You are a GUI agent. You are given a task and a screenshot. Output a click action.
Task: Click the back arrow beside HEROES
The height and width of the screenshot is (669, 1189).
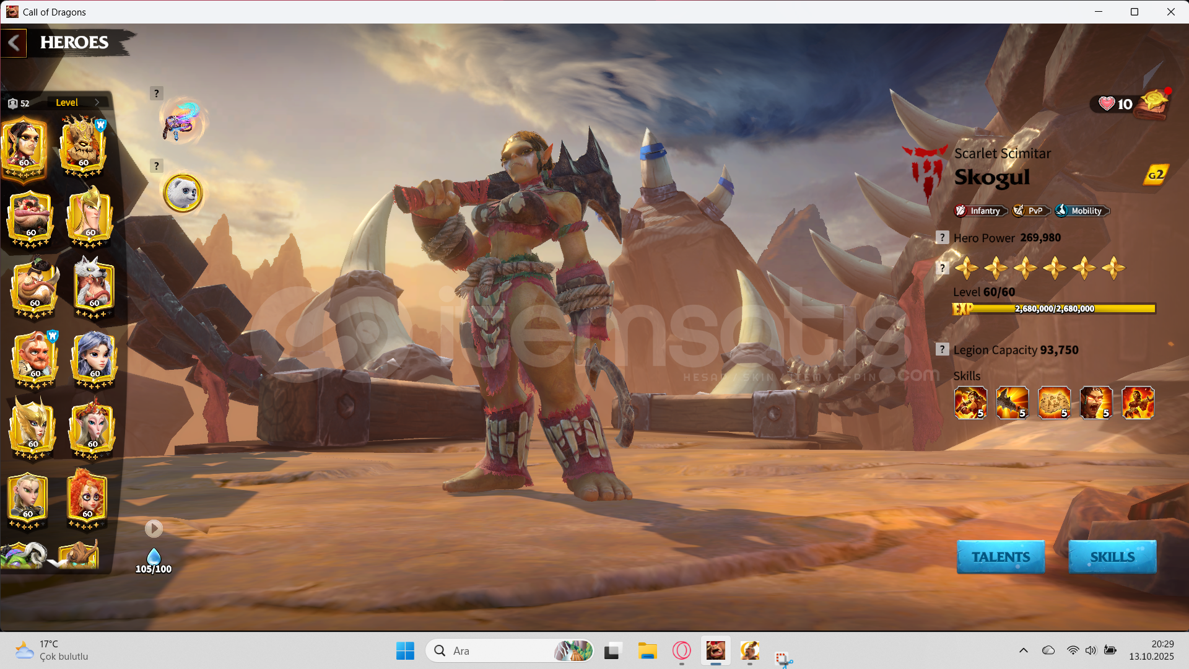14,43
